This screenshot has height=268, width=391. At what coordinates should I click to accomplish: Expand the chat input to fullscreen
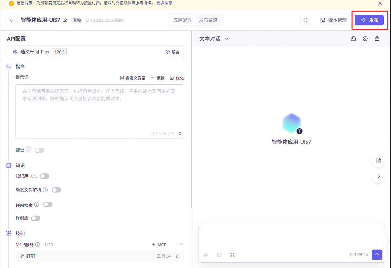pyautogui.click(x=232, y=255)
